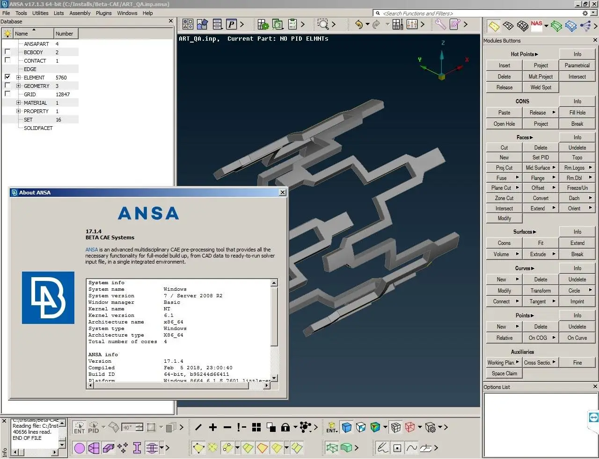Open the Utilities menu
The height and width of the screenshot is (459, 599).
tap(40, 13)
